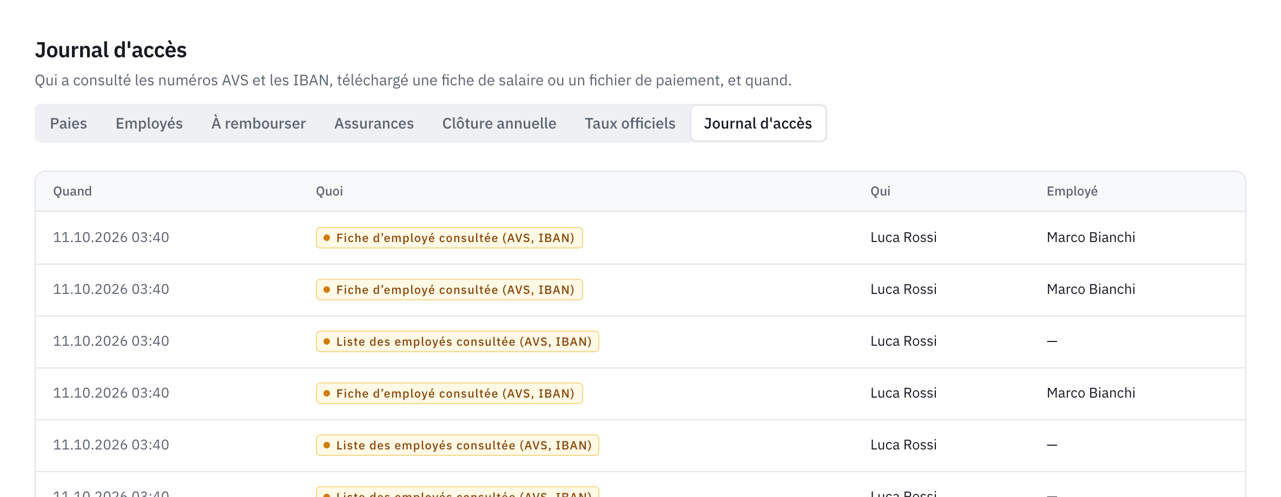Open the Clôture annuelle tab
The image size is (1281, 497).
pyautogui.click(x=499, y=123)
